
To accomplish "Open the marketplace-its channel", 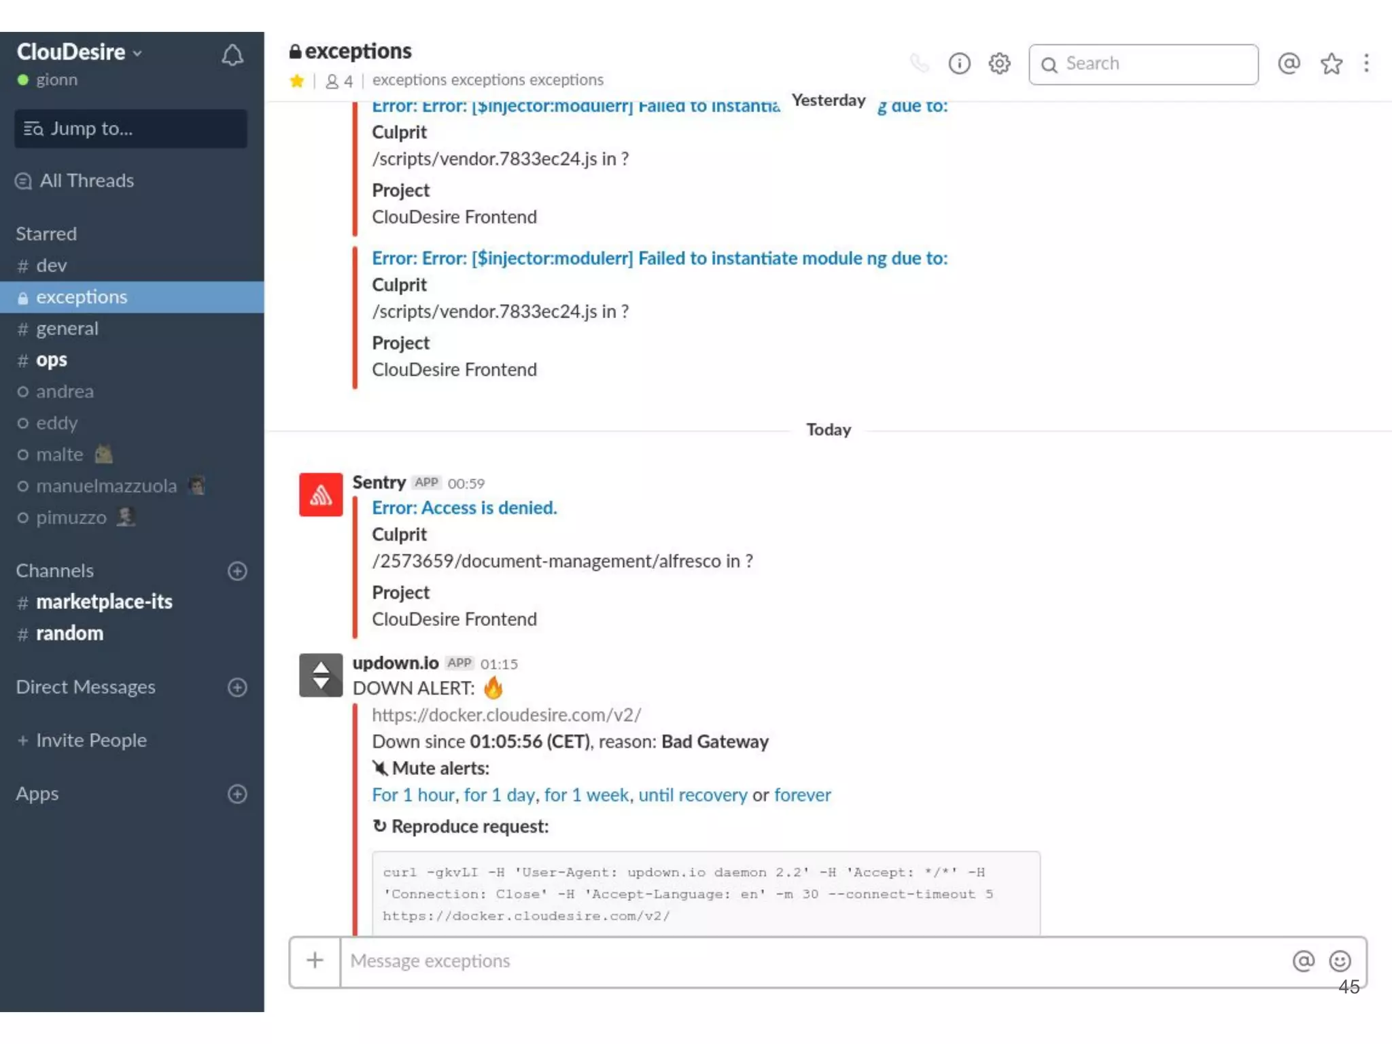I will click(104, 602).
